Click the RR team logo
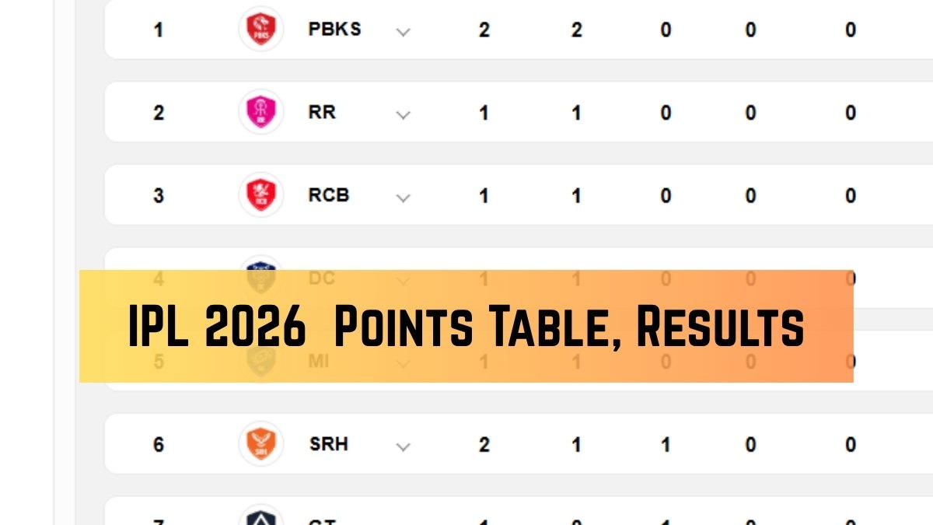The height and width of the screenshot is (525, 933). point(260,112)
